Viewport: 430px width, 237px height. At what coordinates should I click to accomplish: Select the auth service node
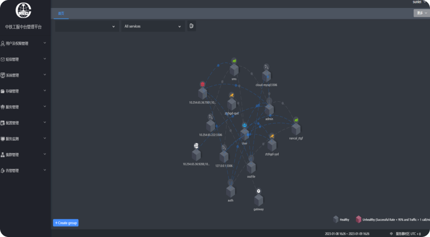point(231,192)
